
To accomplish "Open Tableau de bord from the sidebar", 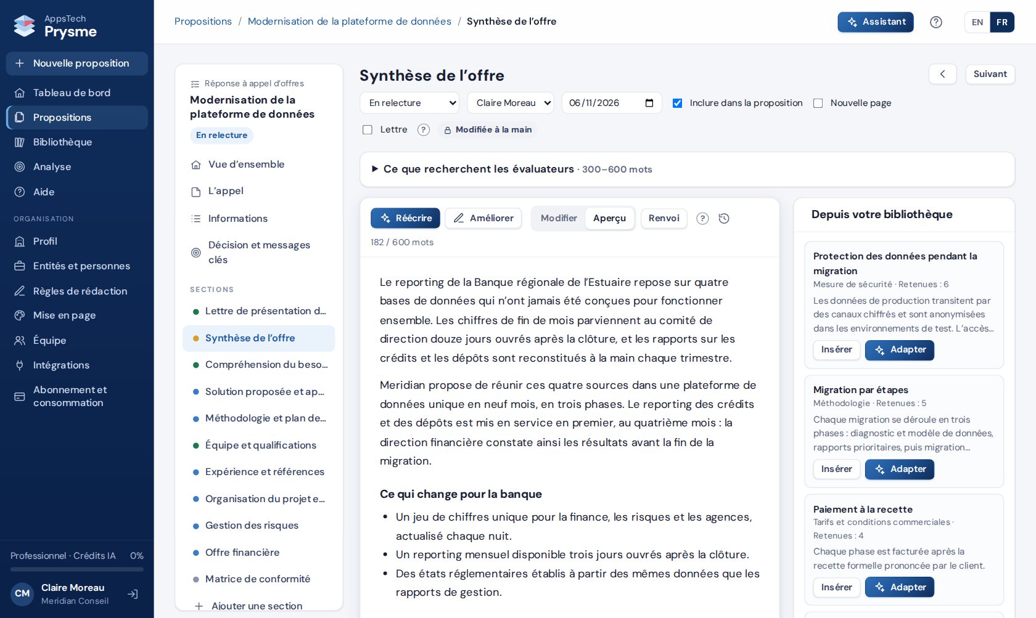I will [x=76, y=93].
